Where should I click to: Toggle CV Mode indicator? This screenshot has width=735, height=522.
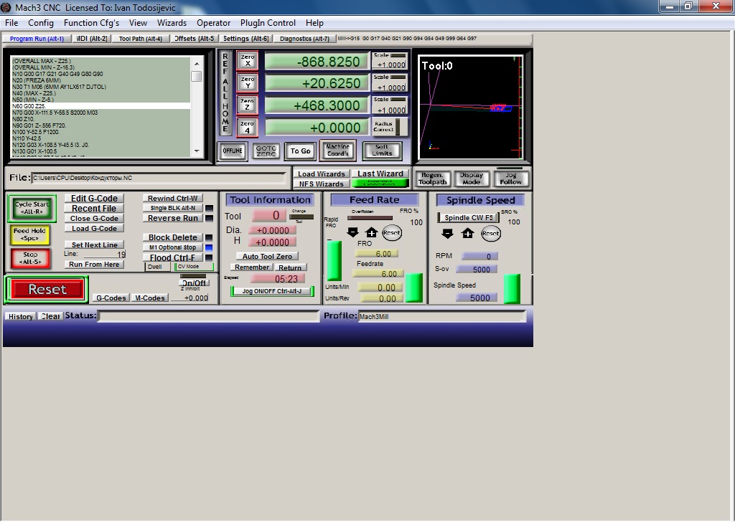(194, 267)
